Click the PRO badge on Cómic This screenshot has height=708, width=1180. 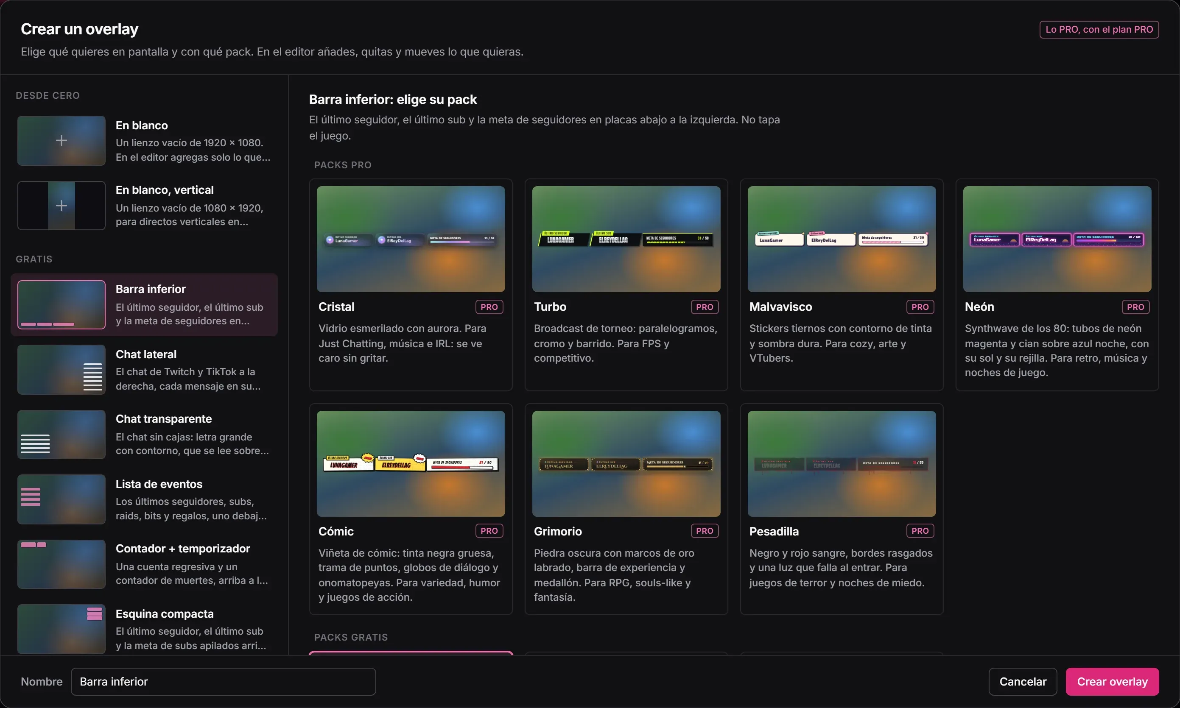coord(489,531)
